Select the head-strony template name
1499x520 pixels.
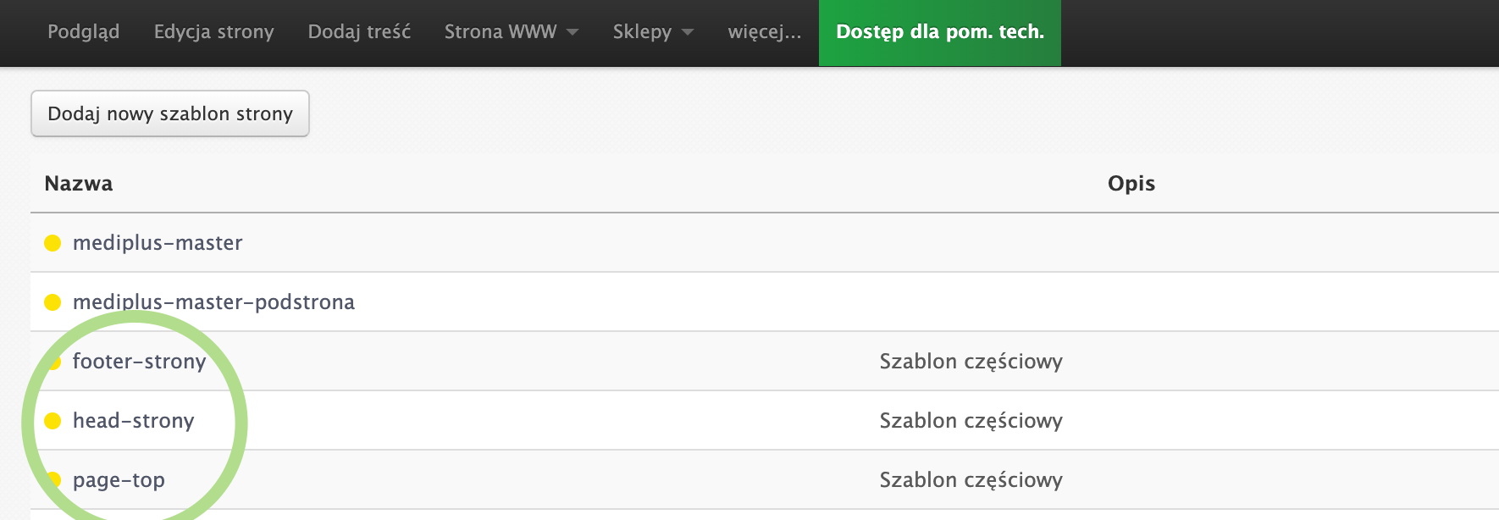click(134, 421)
